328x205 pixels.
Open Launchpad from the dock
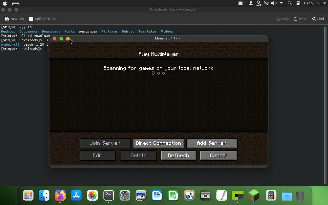(28, 196)
